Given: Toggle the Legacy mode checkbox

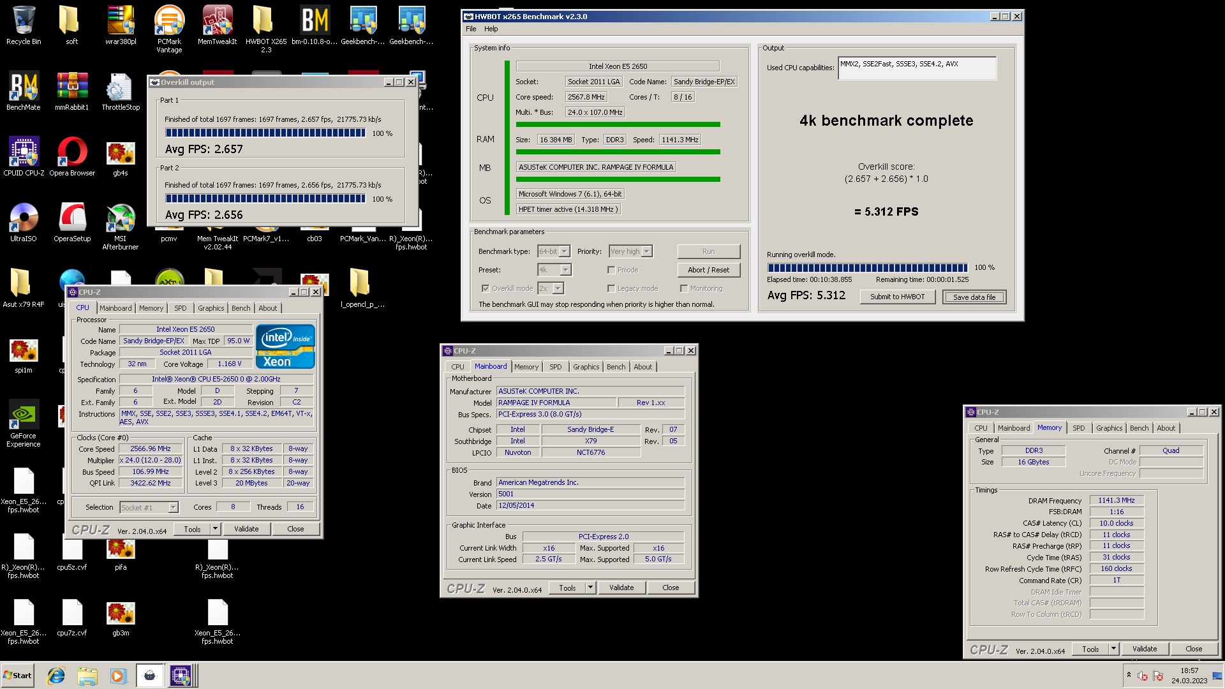Looking at the screenshot, I should pos(611,288).
